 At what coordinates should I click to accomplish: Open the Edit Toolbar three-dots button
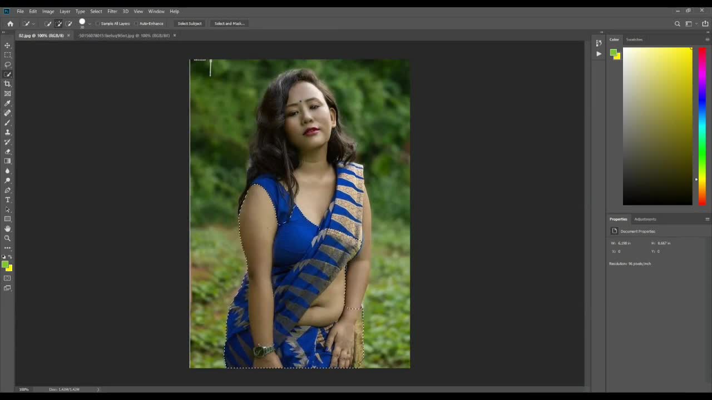7,248
